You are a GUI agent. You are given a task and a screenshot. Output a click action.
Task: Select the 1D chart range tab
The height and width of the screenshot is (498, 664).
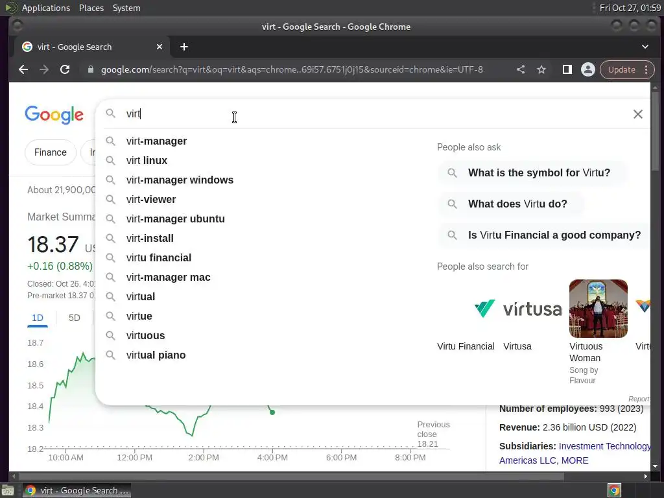pyautogui.click(x=37, y=318)
